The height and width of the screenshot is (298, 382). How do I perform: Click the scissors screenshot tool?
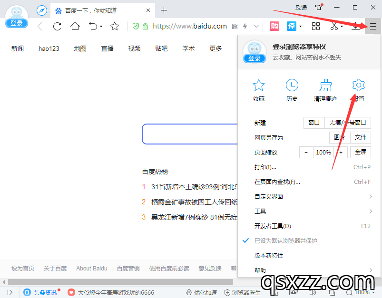(334, 26)
